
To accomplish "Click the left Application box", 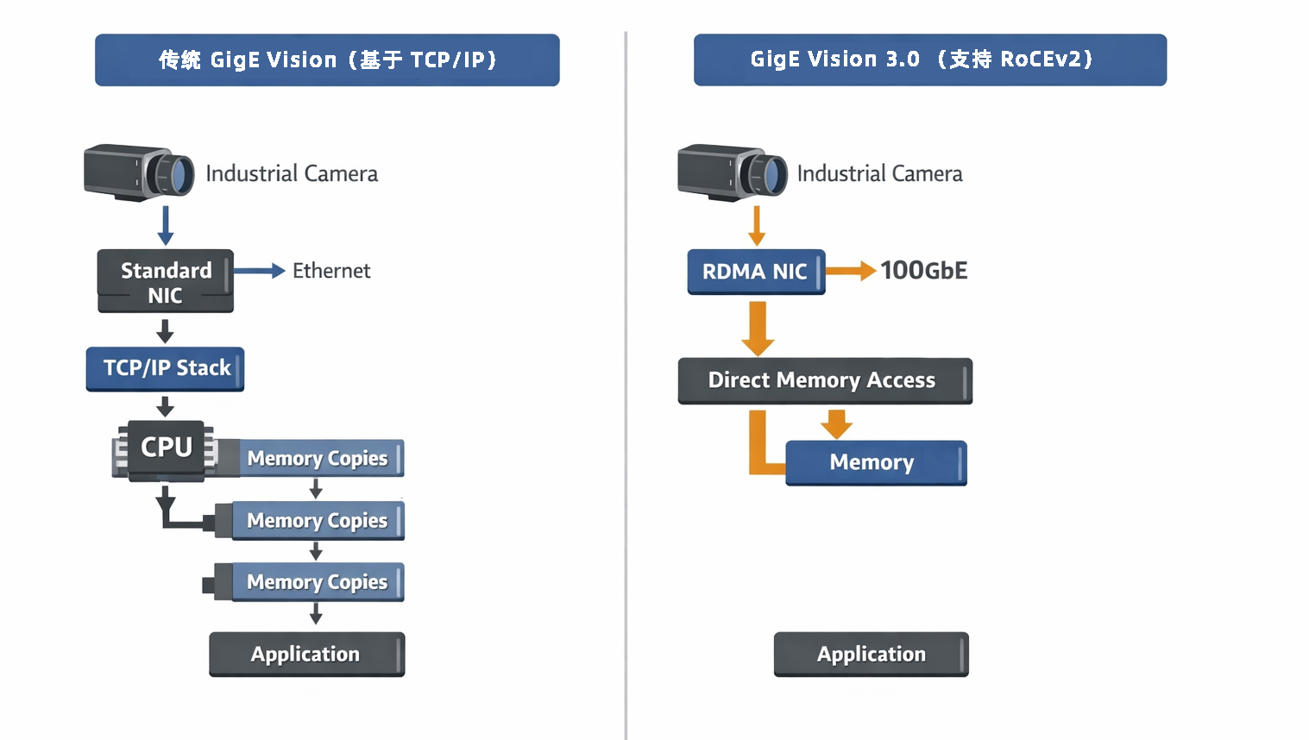I will click(x=306, y=655).
